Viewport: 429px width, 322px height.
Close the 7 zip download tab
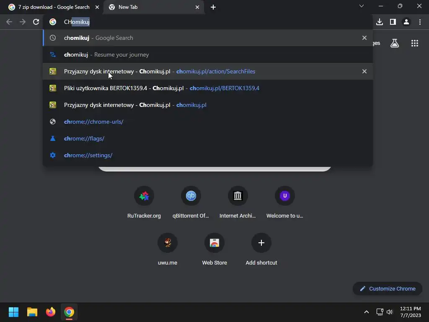click(97, 7)
